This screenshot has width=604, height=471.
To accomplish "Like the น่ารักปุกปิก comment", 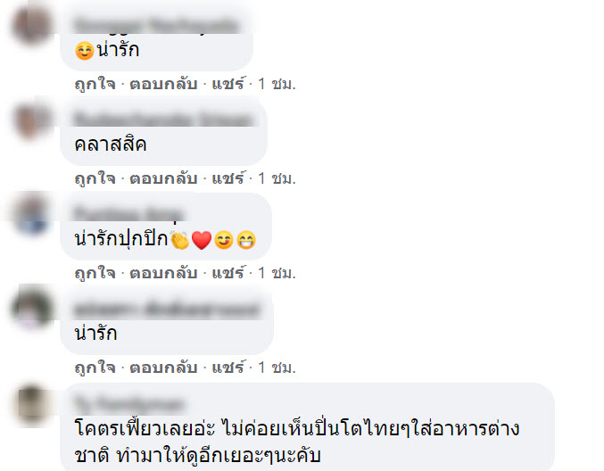I will [95, 273].
